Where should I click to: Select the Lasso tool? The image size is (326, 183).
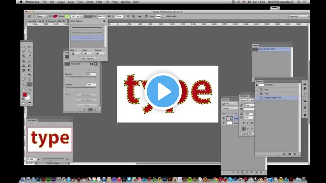(24, 52)
